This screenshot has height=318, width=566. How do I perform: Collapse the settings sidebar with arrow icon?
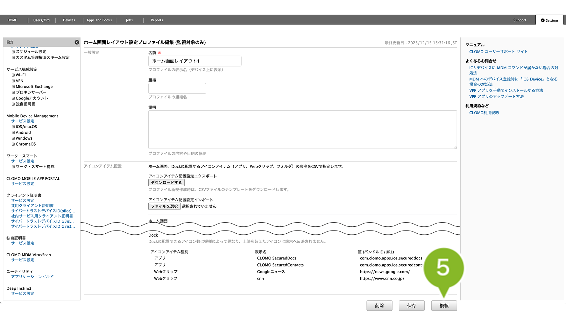(x=77, y=42)
